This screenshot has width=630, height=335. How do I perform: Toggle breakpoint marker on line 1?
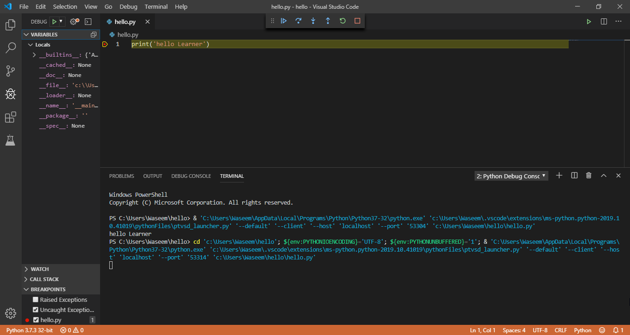coord(105,44)
